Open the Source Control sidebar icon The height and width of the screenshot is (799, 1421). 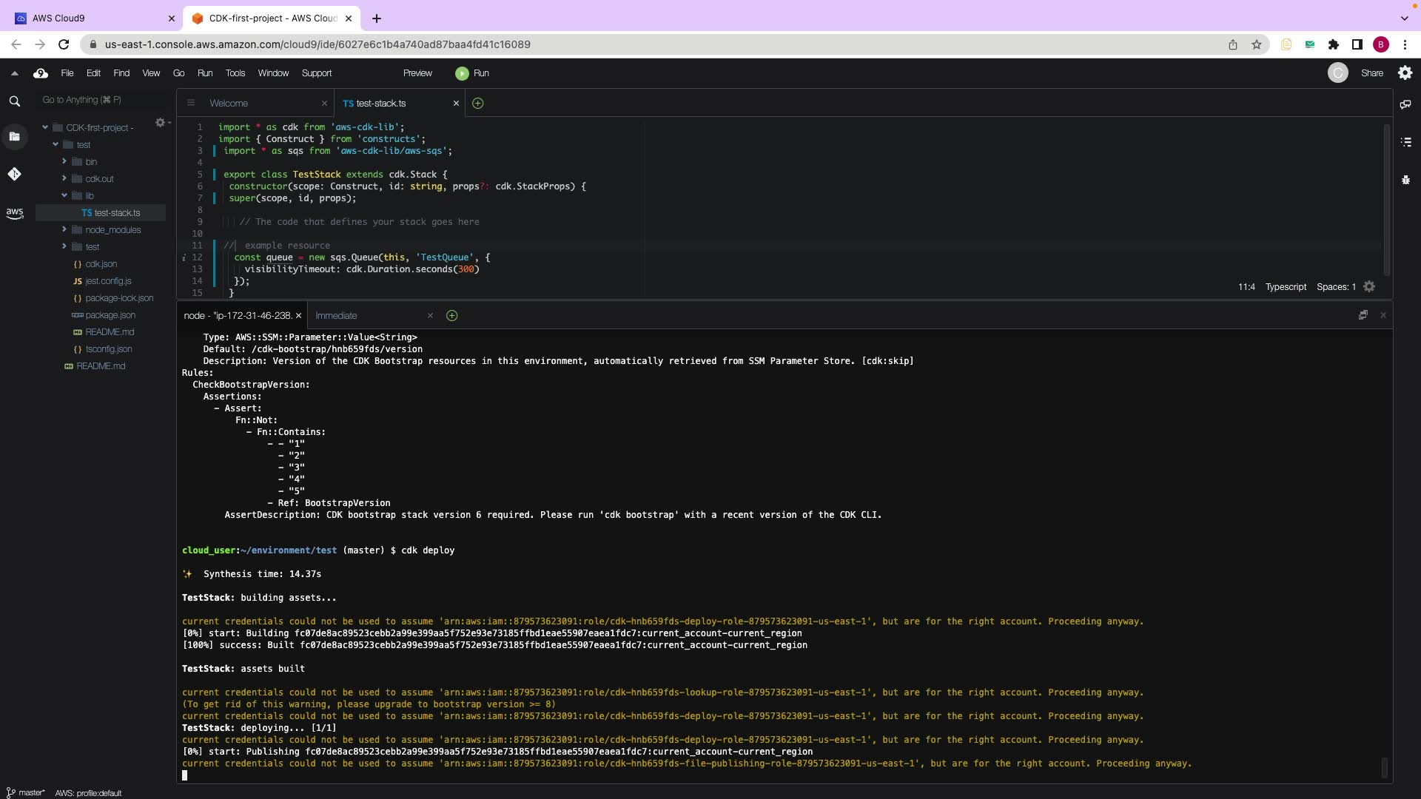pyautogui.click(x=14, y=174)
